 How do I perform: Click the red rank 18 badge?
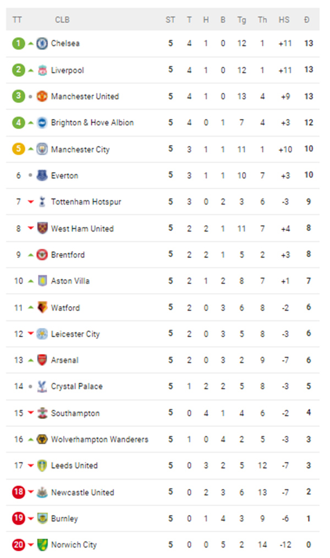19,492
